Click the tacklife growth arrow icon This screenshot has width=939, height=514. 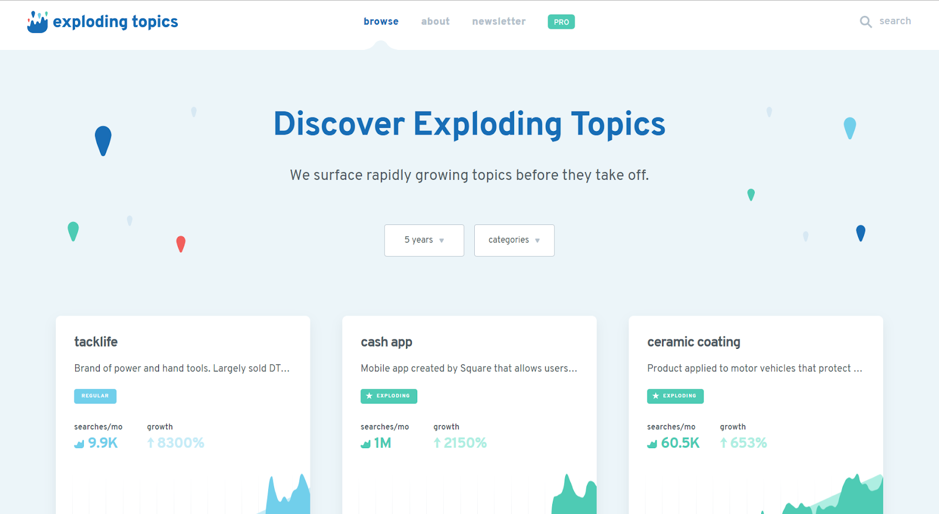[x=151, y=443]
